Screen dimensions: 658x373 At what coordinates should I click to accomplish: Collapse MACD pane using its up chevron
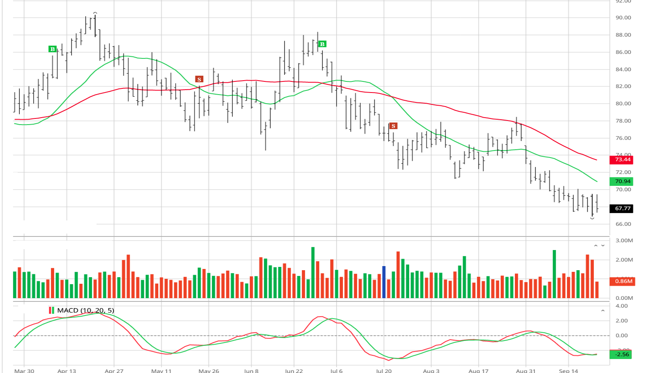point(603,310)
